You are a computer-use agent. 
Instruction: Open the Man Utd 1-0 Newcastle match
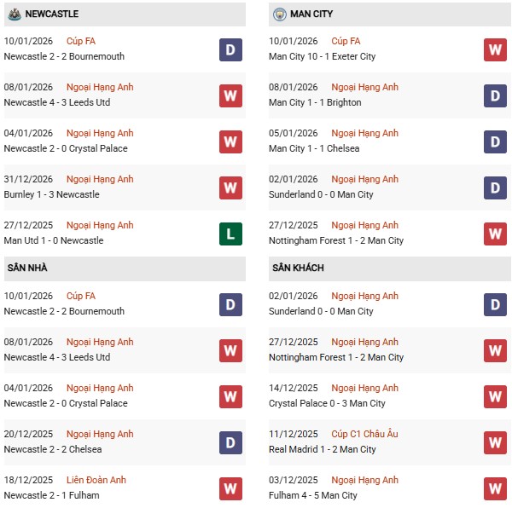pos(54,240)
